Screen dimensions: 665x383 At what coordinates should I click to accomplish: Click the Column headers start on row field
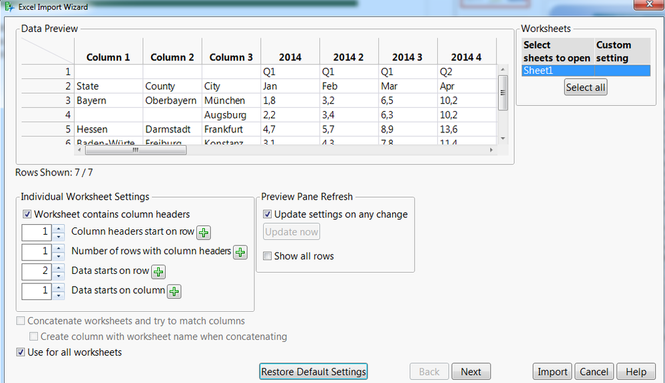coord(37,232)
